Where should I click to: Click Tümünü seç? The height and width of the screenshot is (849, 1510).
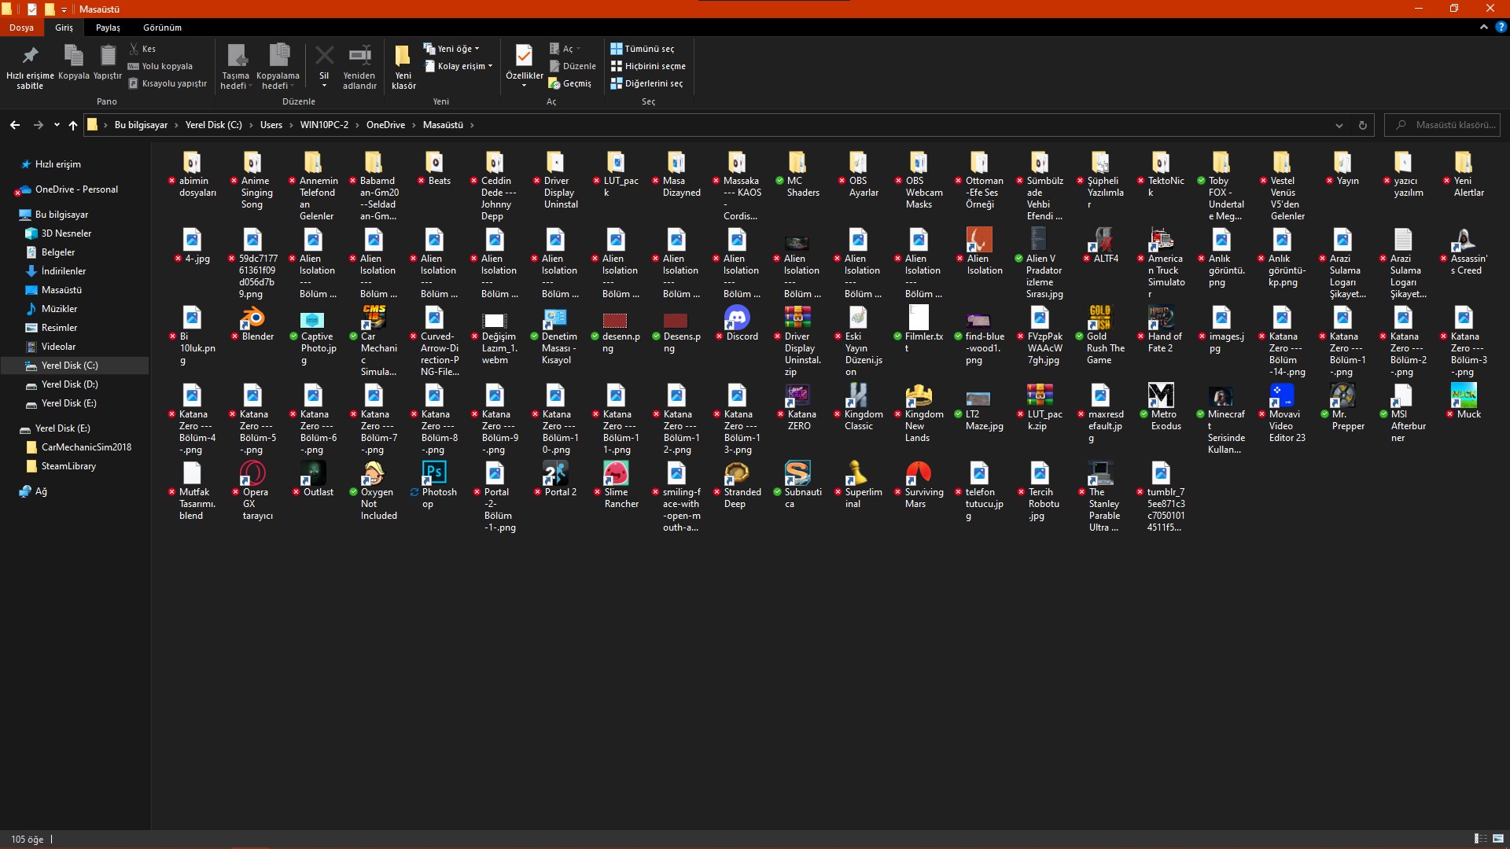[x=642, y=49]
